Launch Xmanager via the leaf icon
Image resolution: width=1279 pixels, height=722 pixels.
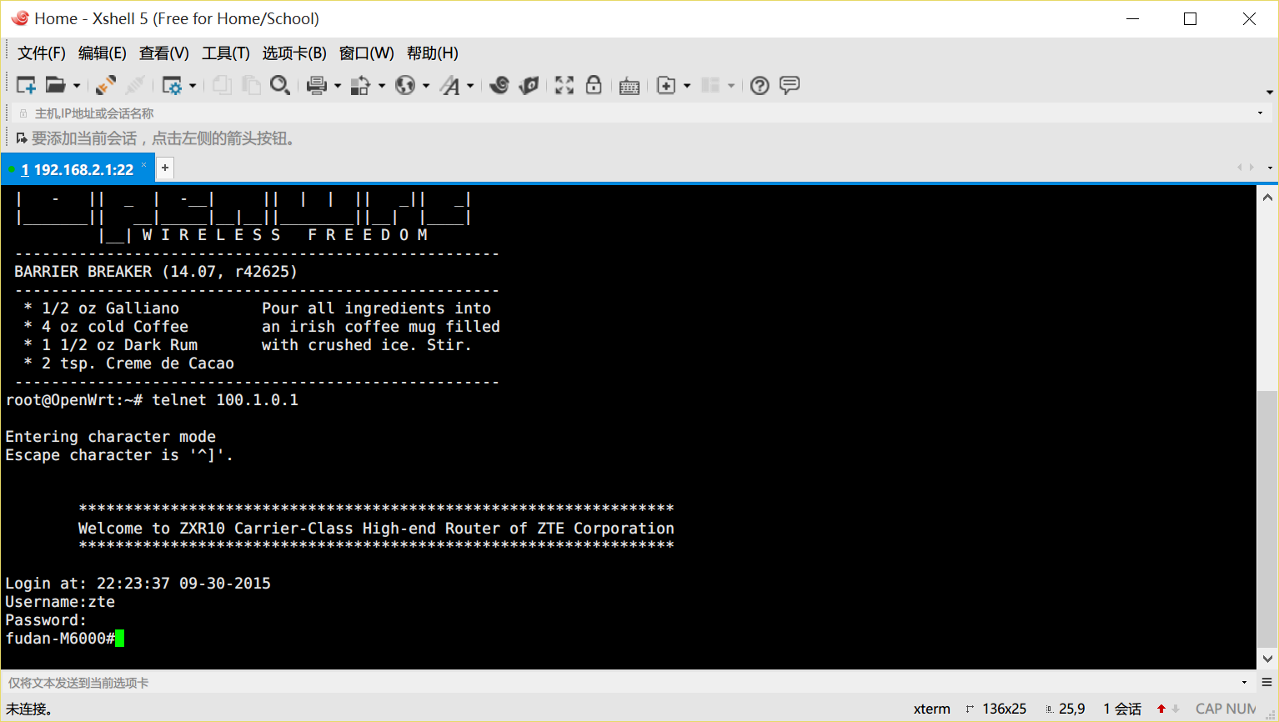tap(529, 85)
